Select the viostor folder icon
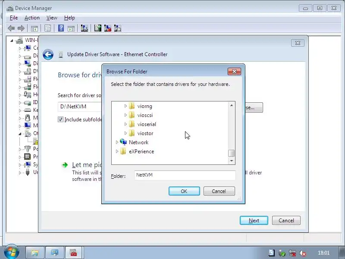The height and width of the screenshot is (259, 345). [132, 133]
